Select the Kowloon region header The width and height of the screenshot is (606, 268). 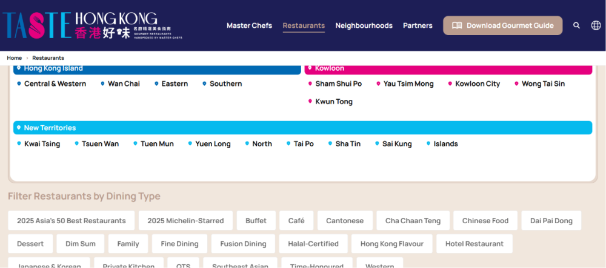coord(448,69)
